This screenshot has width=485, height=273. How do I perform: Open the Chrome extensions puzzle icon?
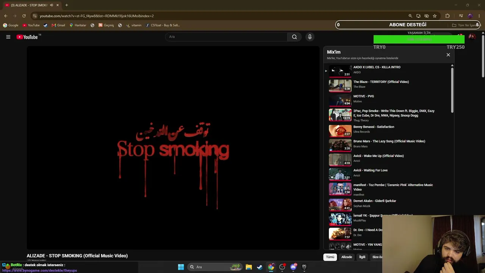tap(447, 16)
